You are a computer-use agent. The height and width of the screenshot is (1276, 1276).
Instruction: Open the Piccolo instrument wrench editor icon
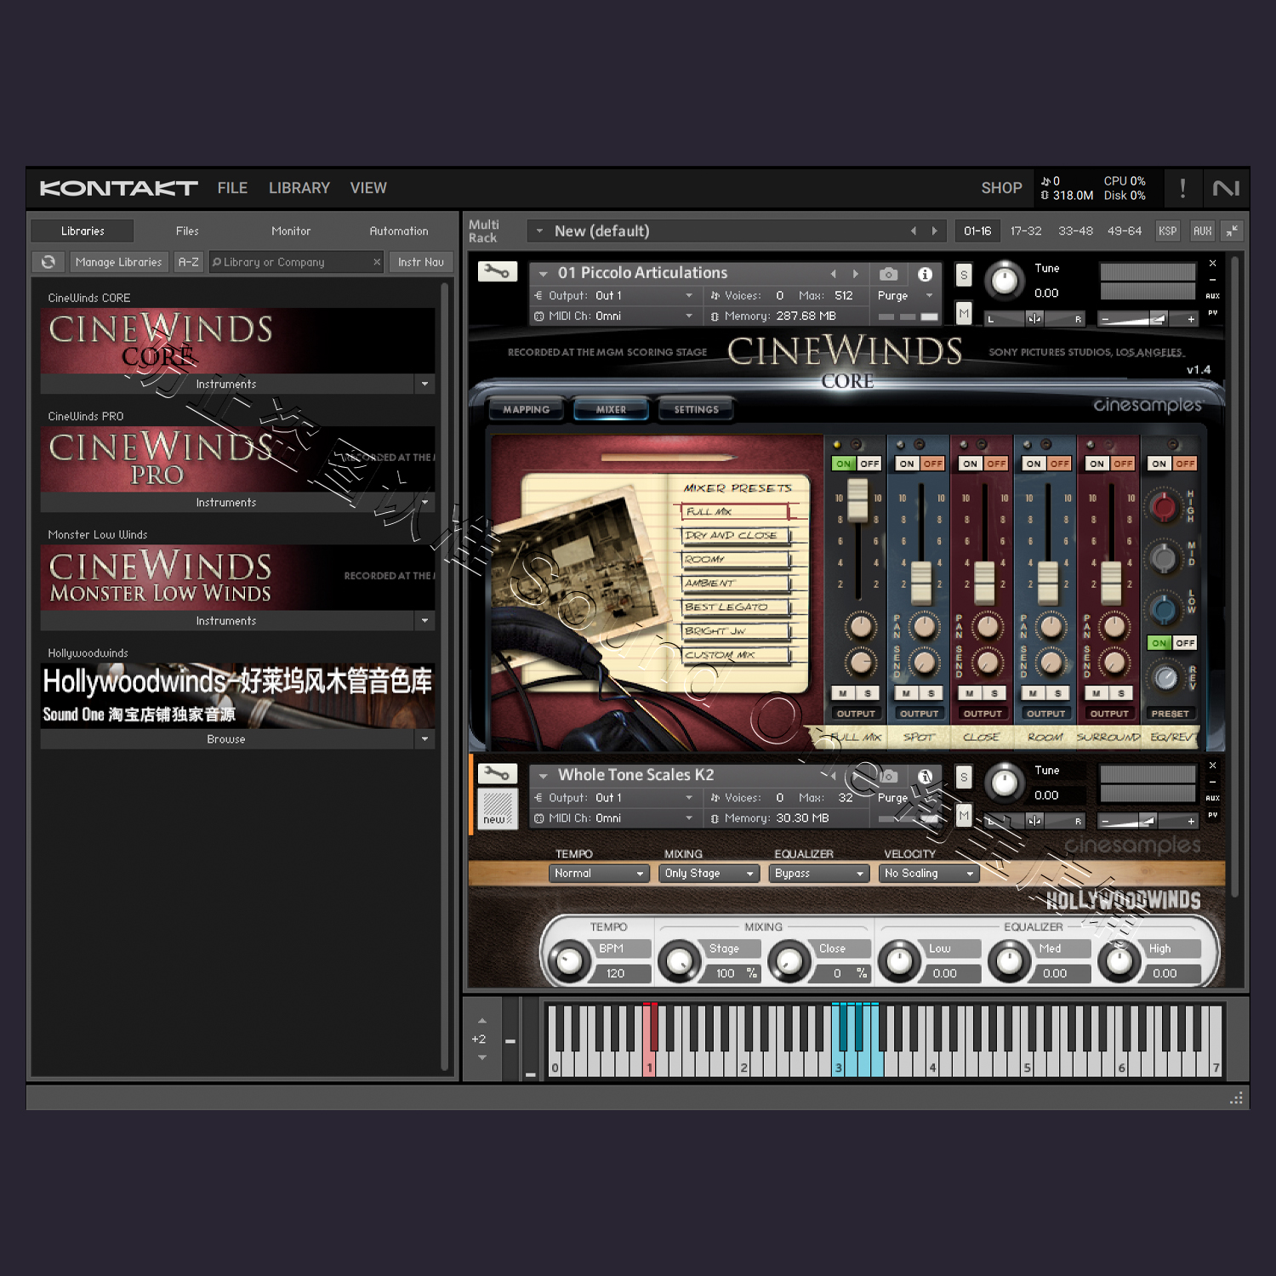coord(498,272)
